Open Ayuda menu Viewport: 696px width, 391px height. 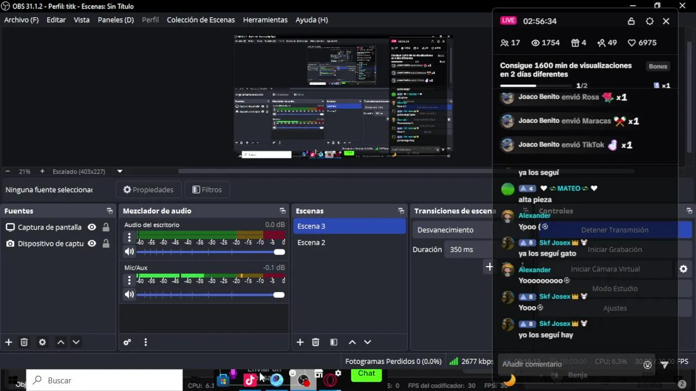(x=312, y=20)
